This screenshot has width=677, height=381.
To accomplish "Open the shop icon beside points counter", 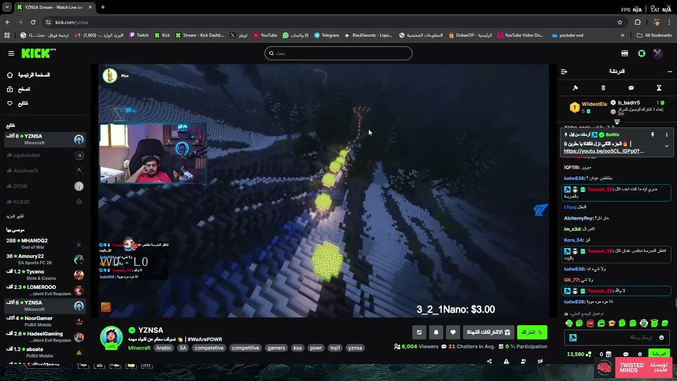I will [609, 355].
